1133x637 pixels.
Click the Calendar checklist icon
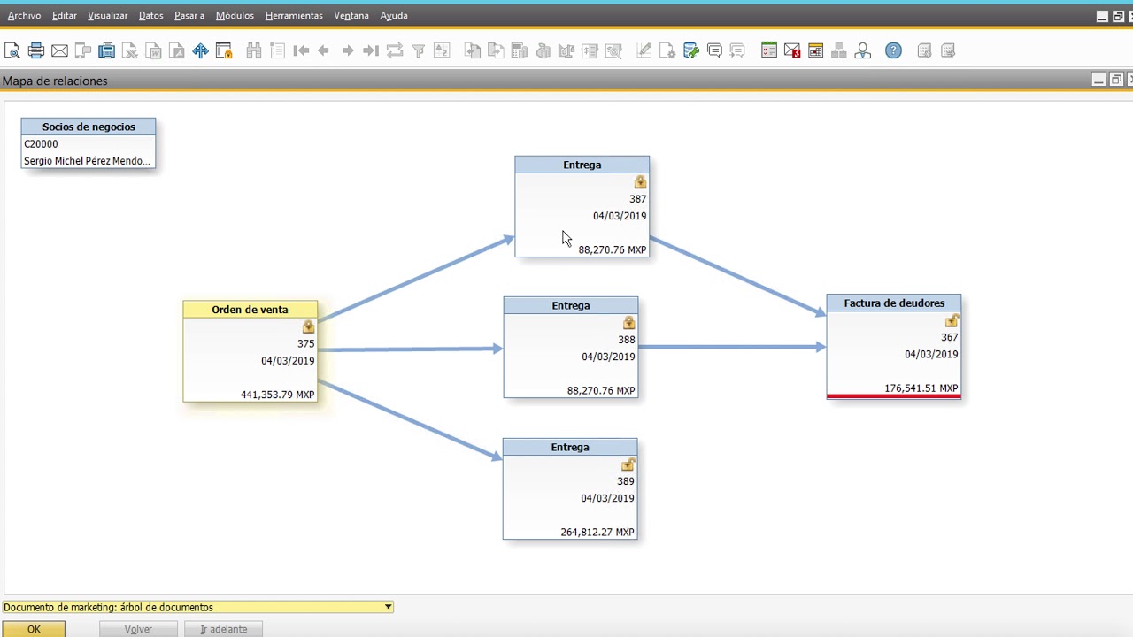pyautogui.click(x=769, y=50)
